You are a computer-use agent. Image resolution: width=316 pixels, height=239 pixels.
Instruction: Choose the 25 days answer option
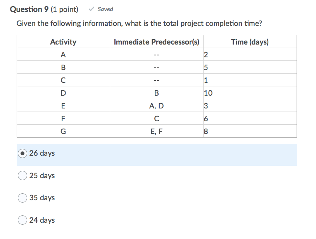(x=22, y=175)
